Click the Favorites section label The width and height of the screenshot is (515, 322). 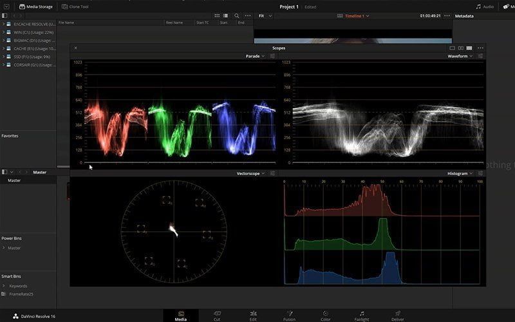(10, 136)
